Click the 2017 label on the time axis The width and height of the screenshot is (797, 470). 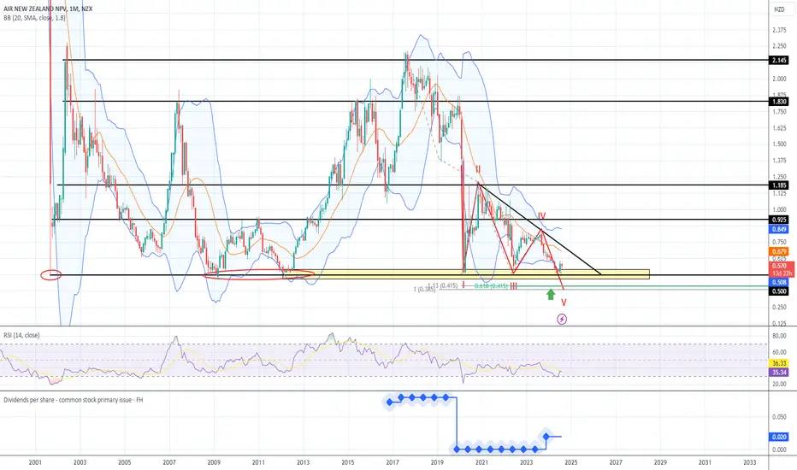(x=393, y=462)
